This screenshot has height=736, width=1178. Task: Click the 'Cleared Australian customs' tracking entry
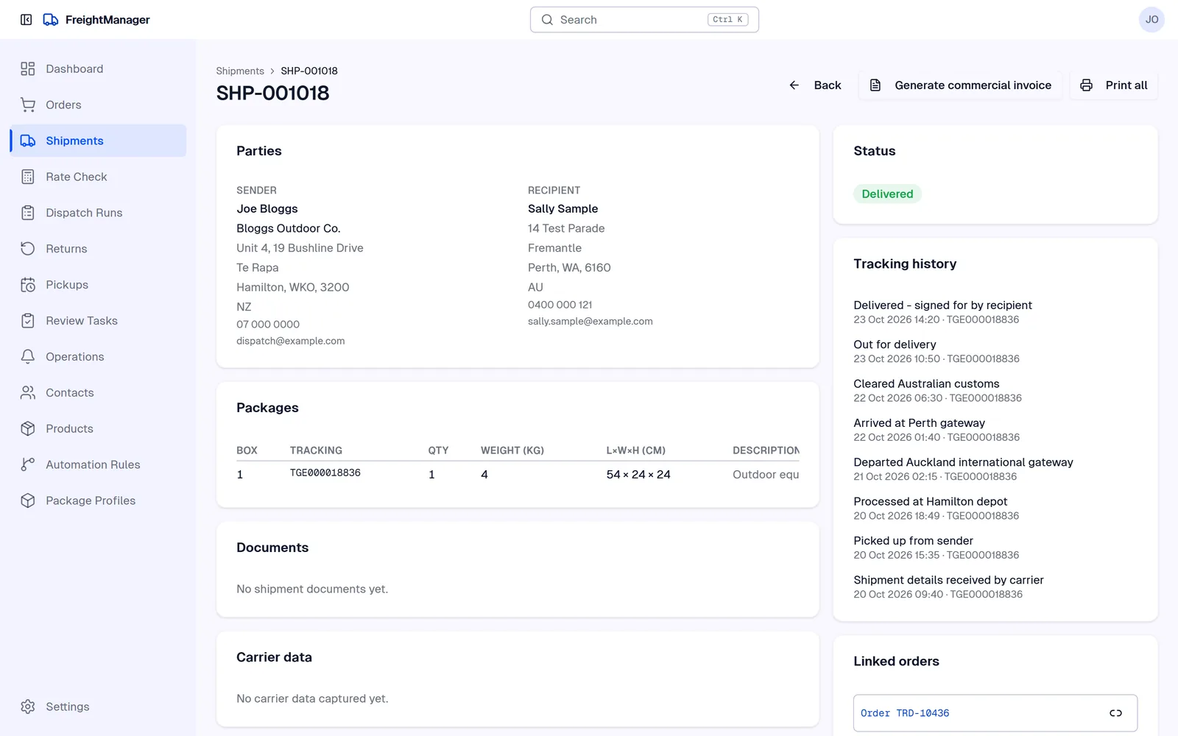[x=938, y=391]
